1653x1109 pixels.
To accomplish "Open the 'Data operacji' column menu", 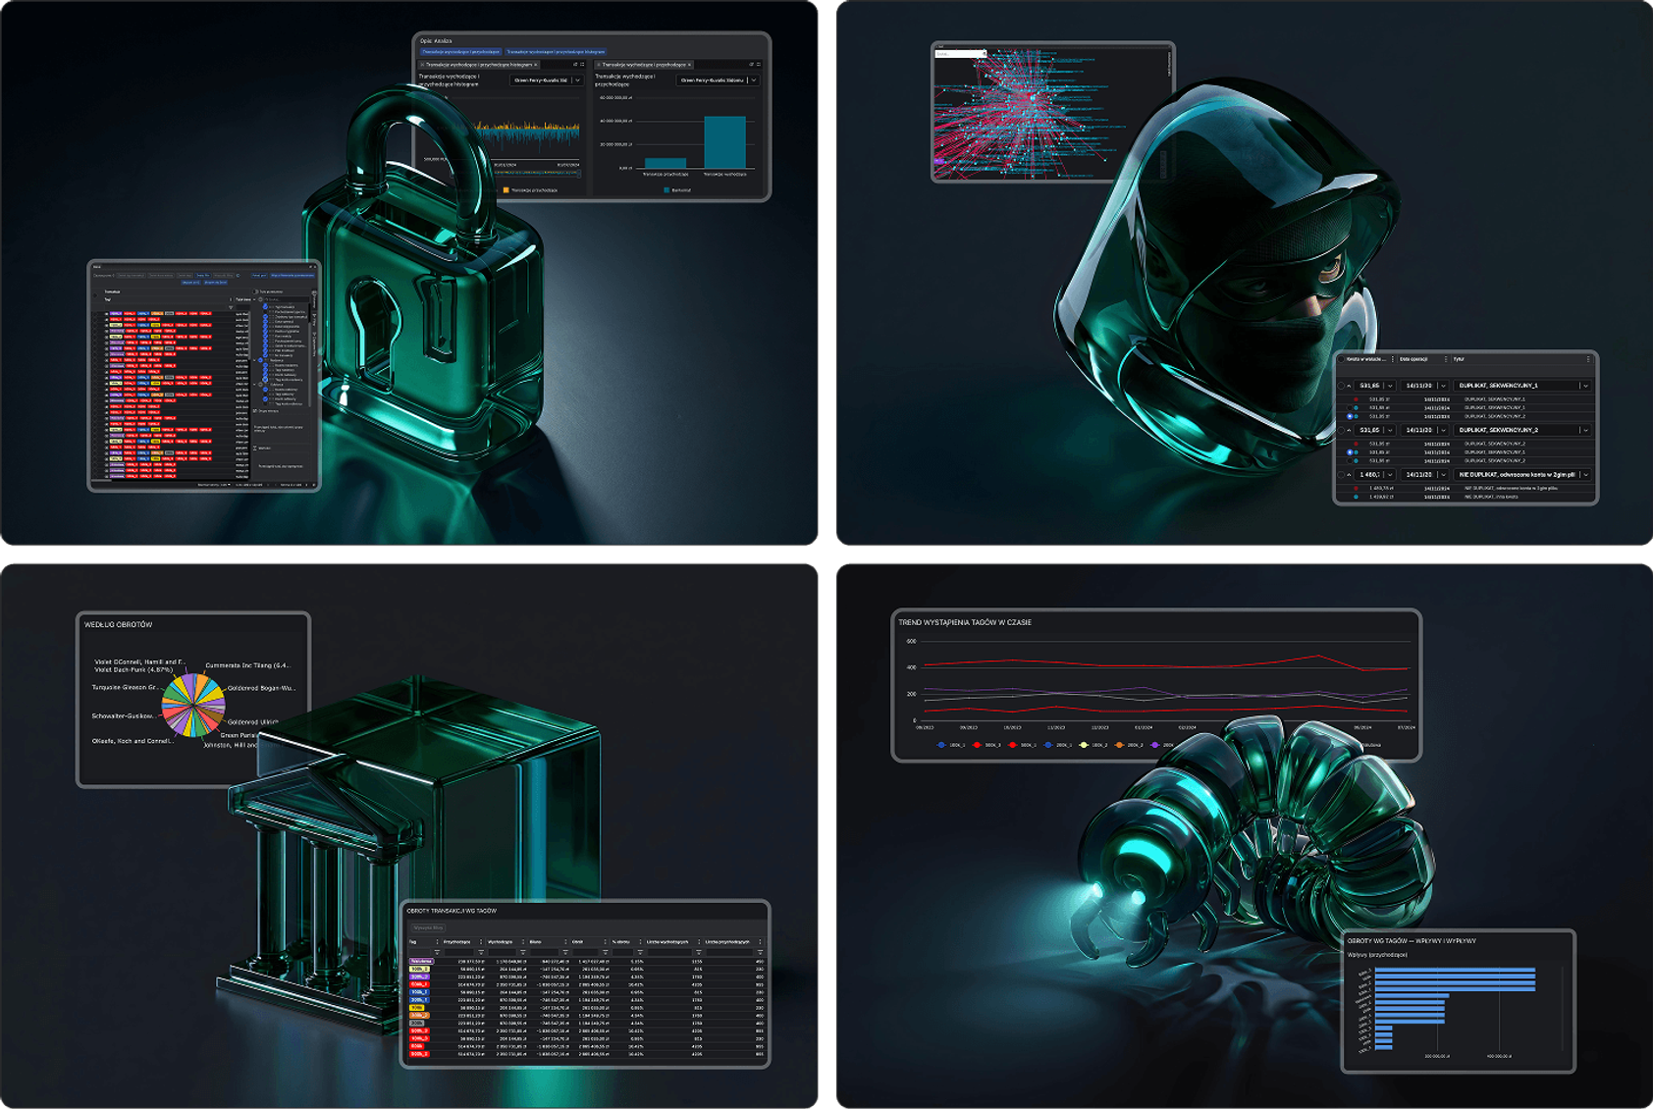I will [x=1446, y=359].
